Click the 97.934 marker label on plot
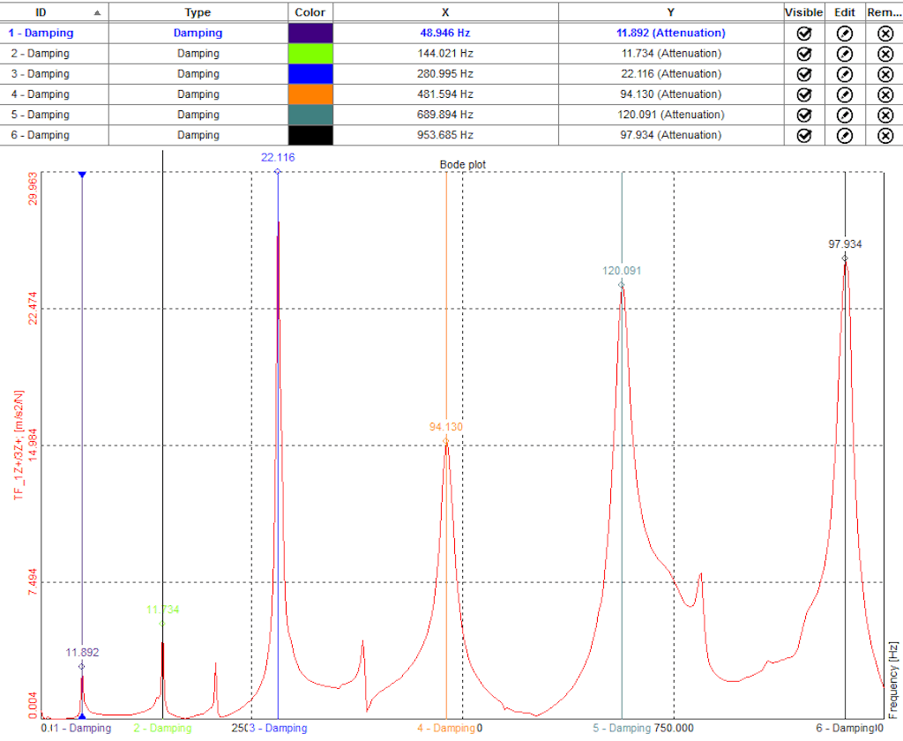This screenshot has width=903, height=741. [845, 244]
